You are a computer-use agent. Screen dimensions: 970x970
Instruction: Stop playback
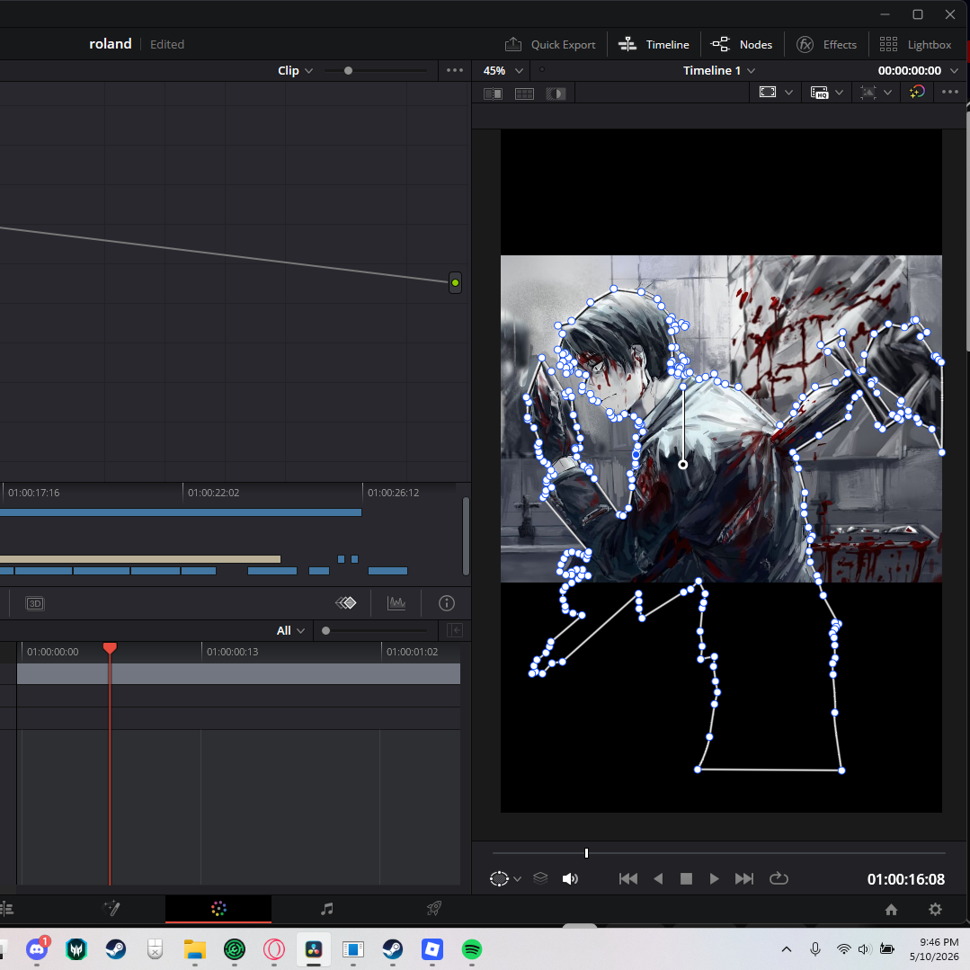(686, 878)
